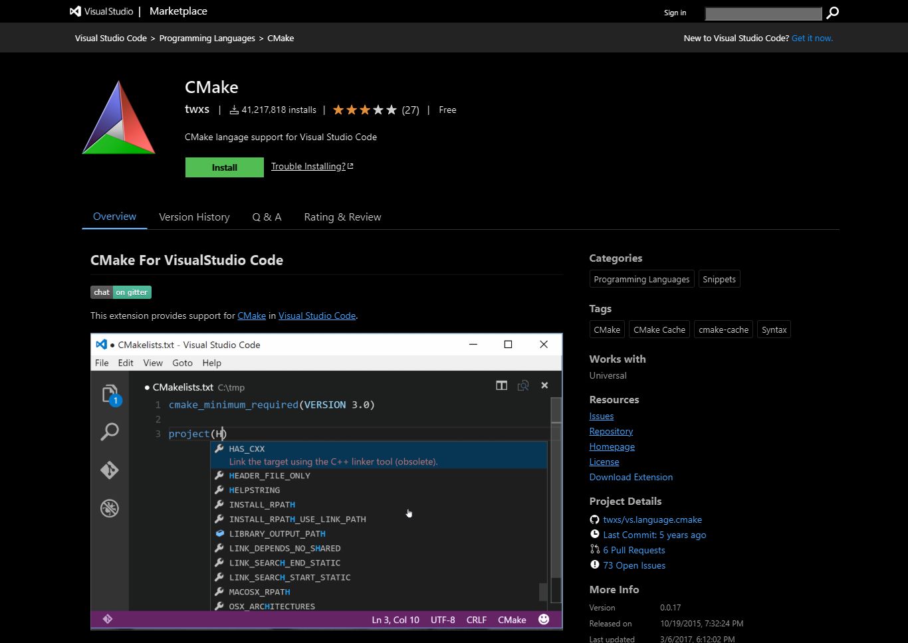
Task: Open twxs/vs.language.cmake project link
Action: click(652, 519)
